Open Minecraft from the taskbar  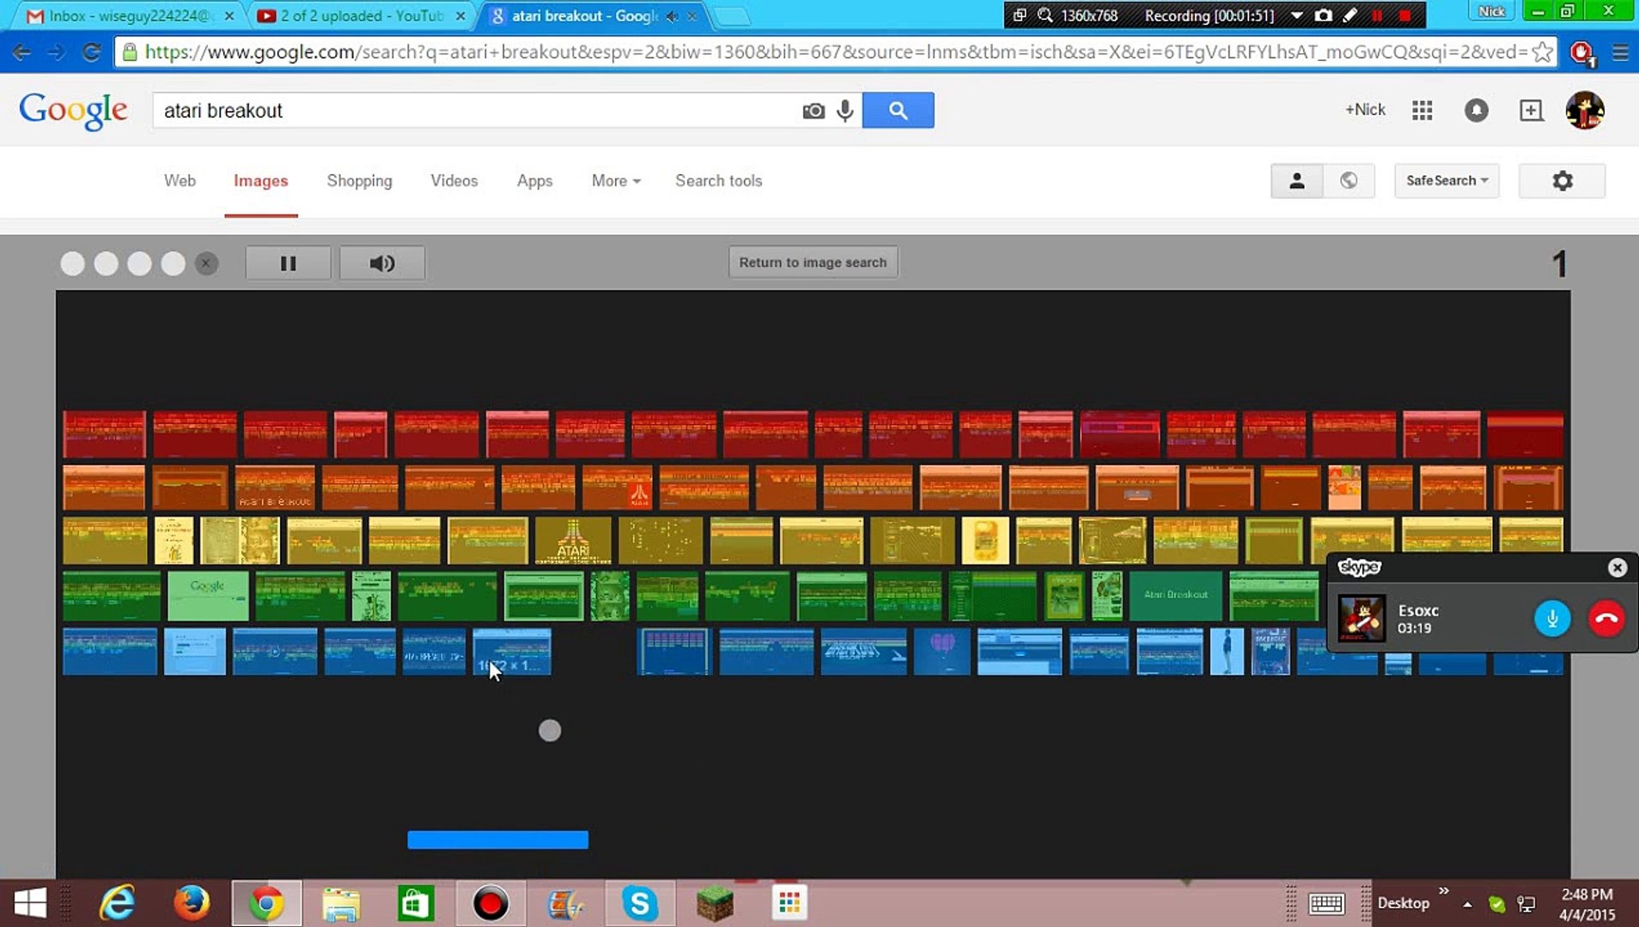click(714, 904)
